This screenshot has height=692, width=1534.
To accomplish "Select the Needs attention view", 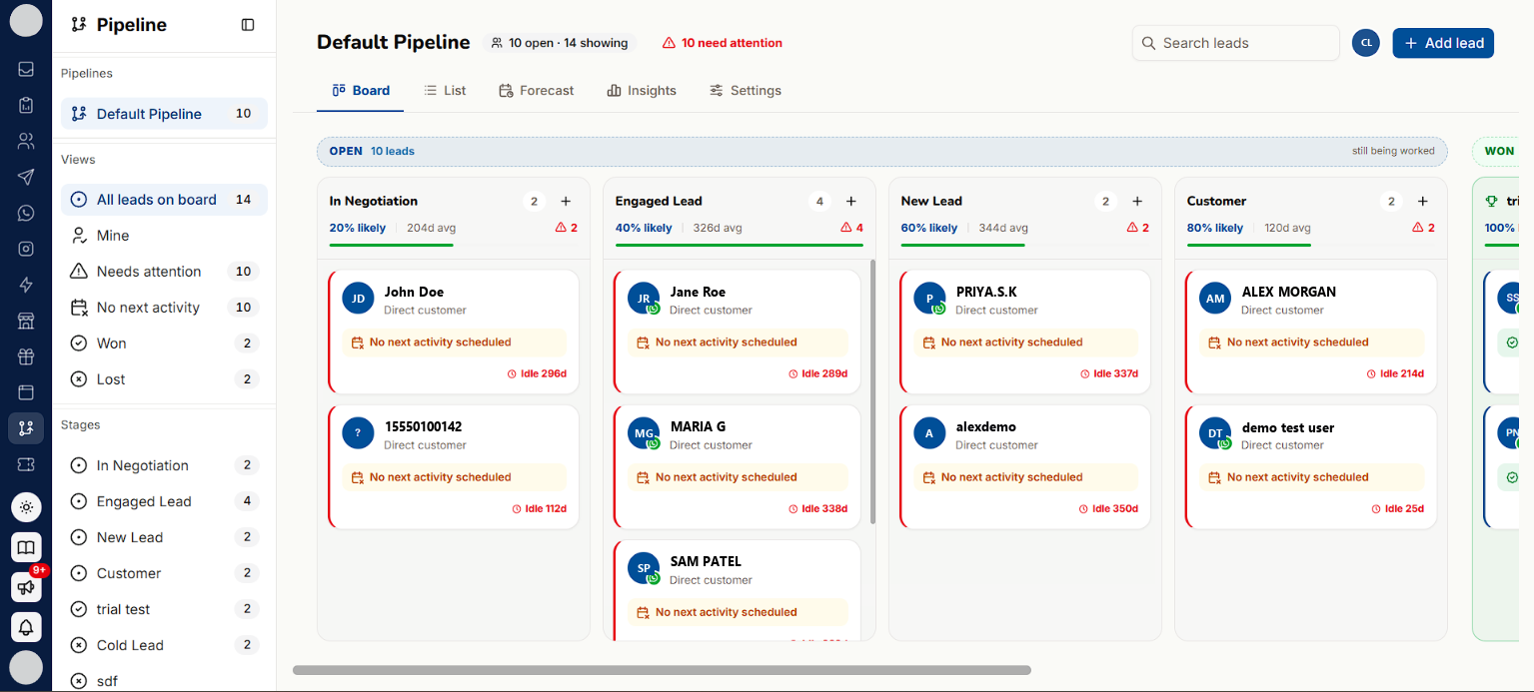I will click(164, 272).
